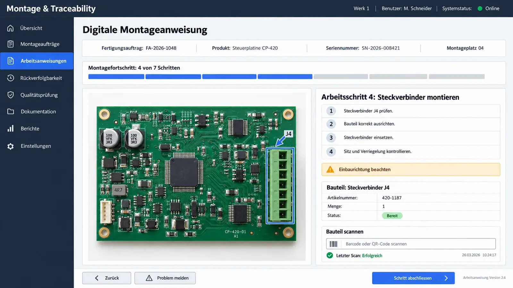Click the Barcode oder QR-Code input field
Viewport: 513px width, 288px height.
[411, 244]
